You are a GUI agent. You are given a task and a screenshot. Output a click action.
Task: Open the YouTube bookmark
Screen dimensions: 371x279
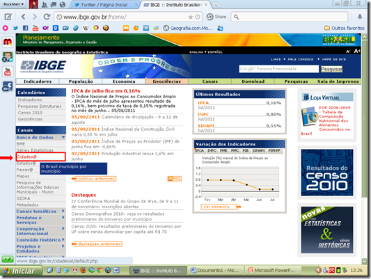click(x=35, y=28)
